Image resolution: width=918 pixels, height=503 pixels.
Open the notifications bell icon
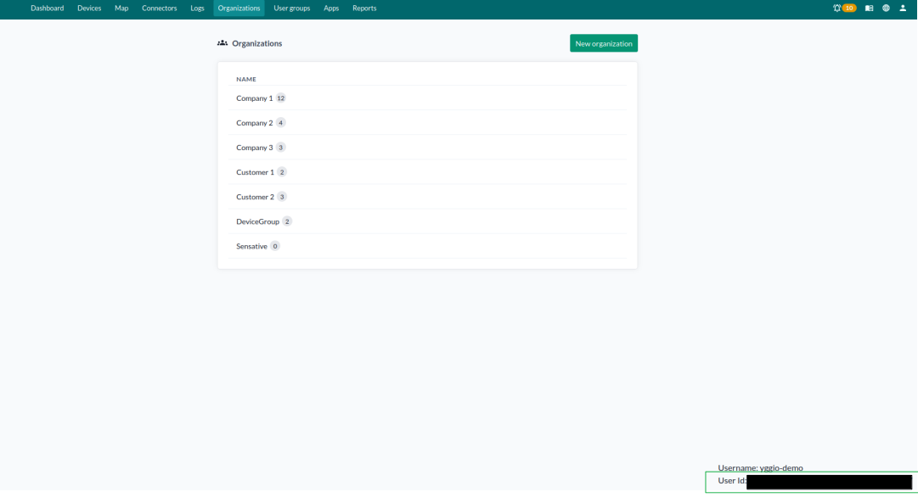point(837,8)
